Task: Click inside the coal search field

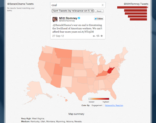Action: (x=76, y=5)
